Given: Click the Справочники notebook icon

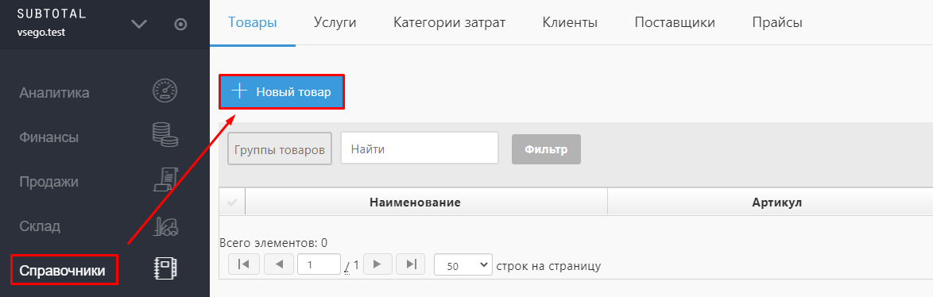Looking at the screenshot, I should 165,268.
